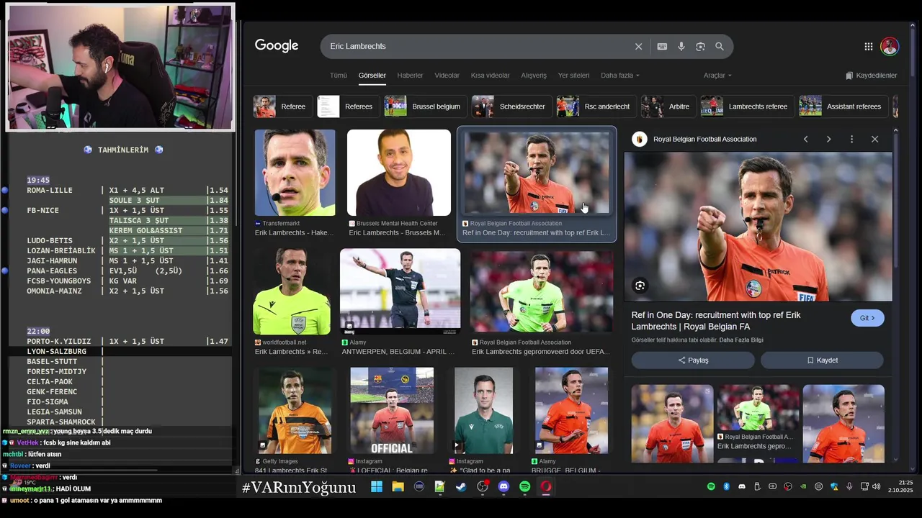Screen dimensions: 922x518
Task: Open the Brussels Mental Health Center thumbnail
Action: click(x=399, y=173)
